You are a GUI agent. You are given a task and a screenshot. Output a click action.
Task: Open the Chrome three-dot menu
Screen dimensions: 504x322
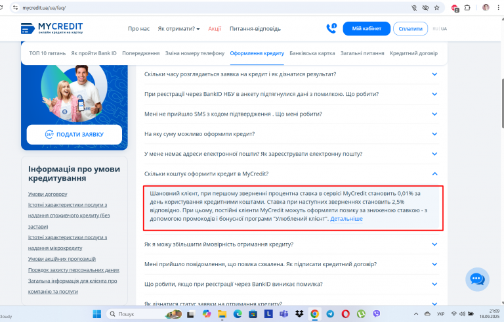point(498,8)
